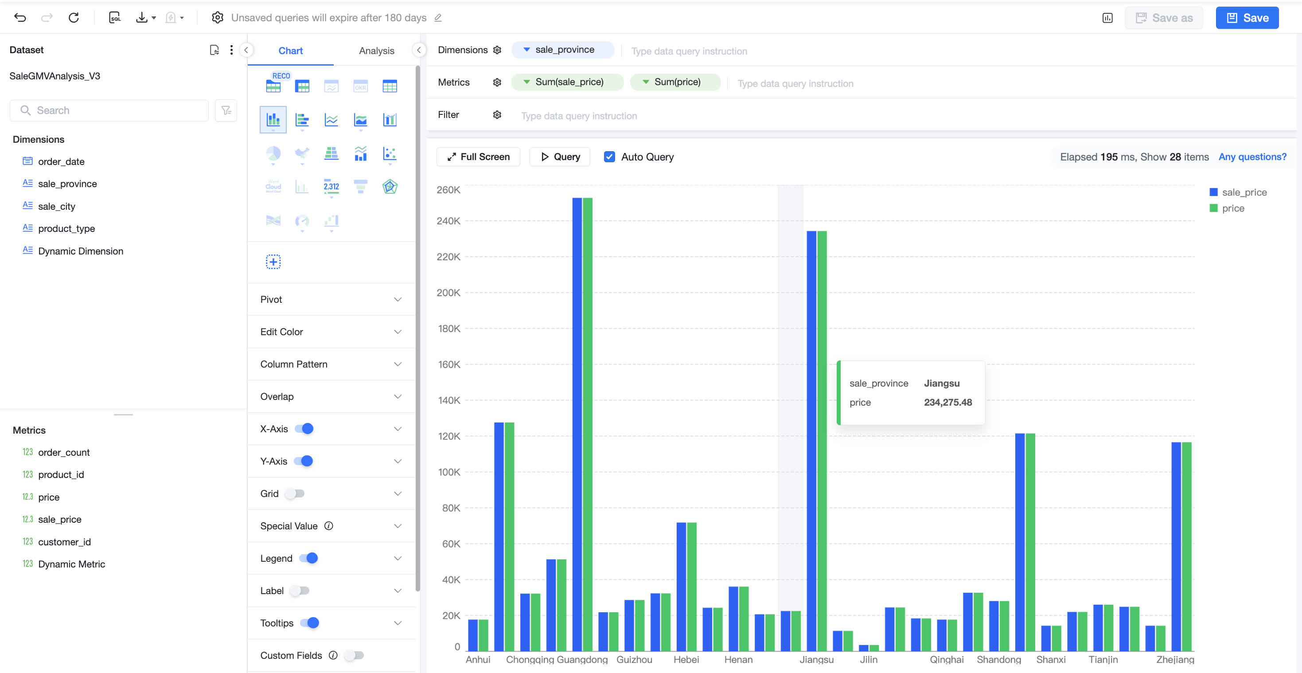
Task: Pick the line chart icon
Action: 331,120
